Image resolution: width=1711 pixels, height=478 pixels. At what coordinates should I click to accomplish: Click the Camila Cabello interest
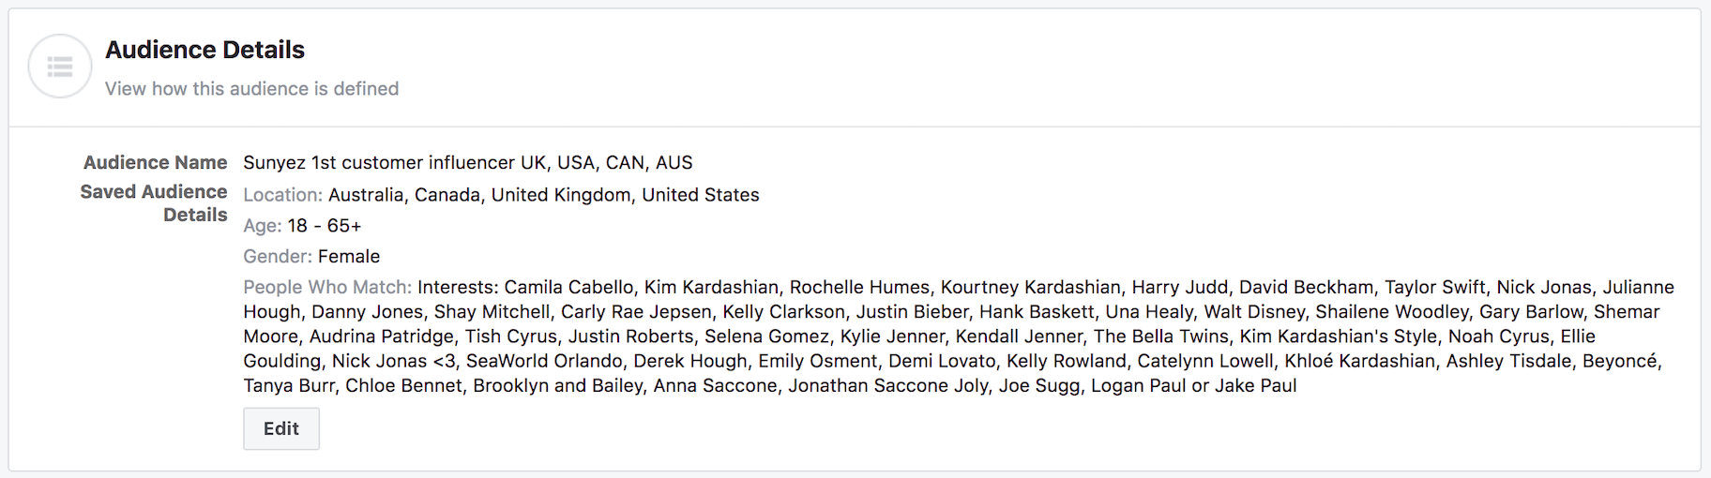[x=568, y=288]
